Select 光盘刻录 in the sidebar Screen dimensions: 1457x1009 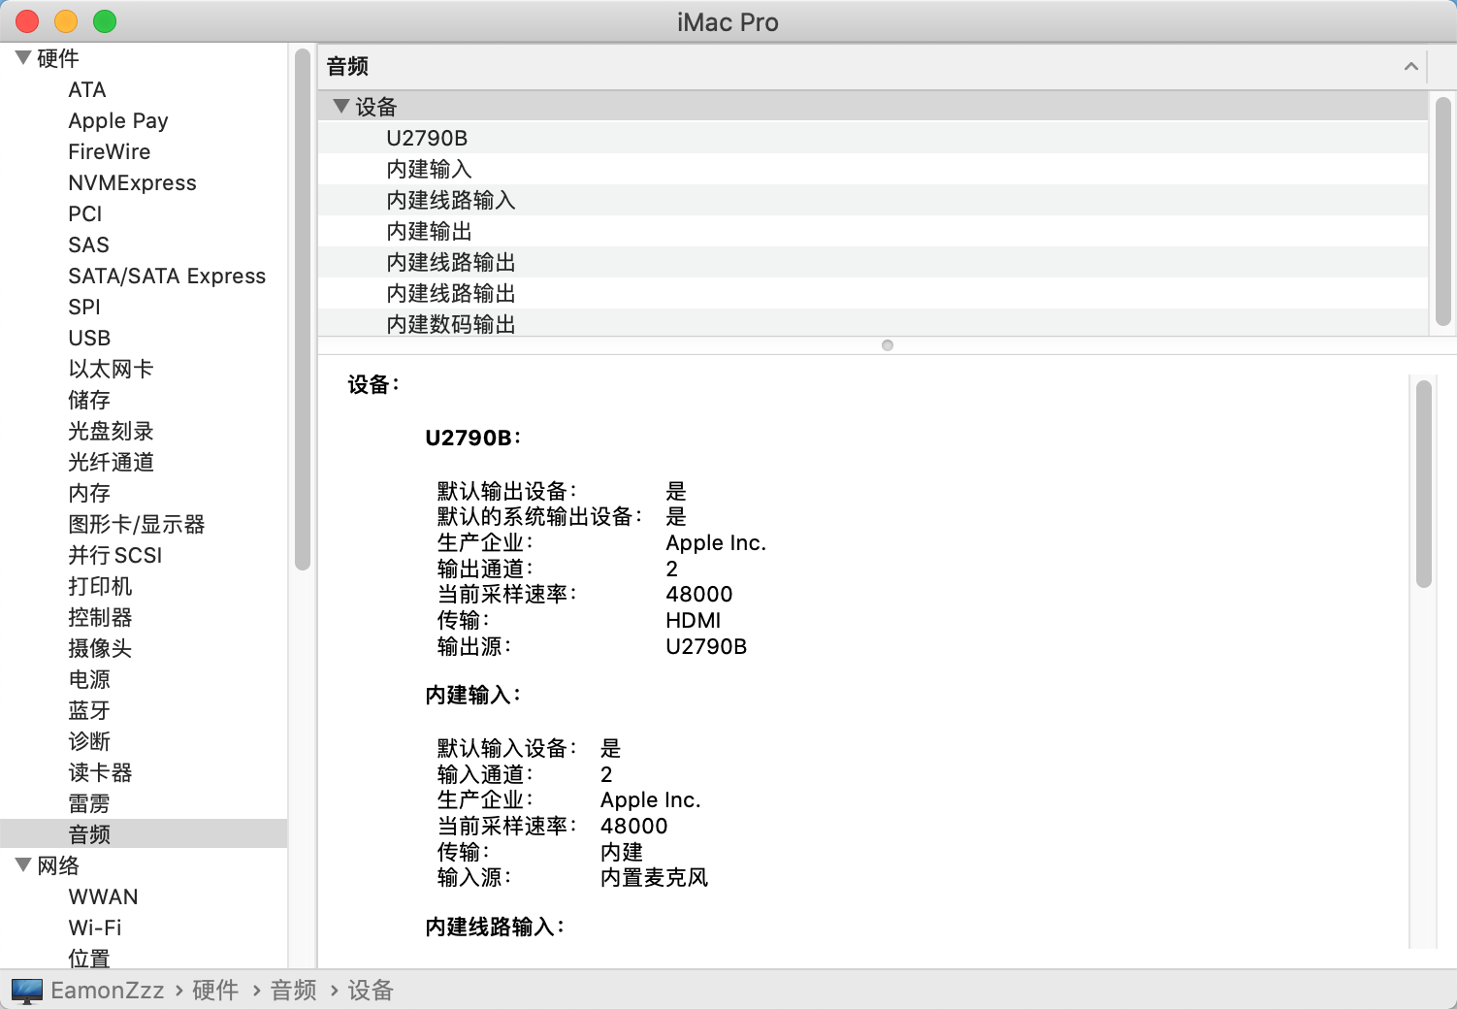(x=111, y=431)
